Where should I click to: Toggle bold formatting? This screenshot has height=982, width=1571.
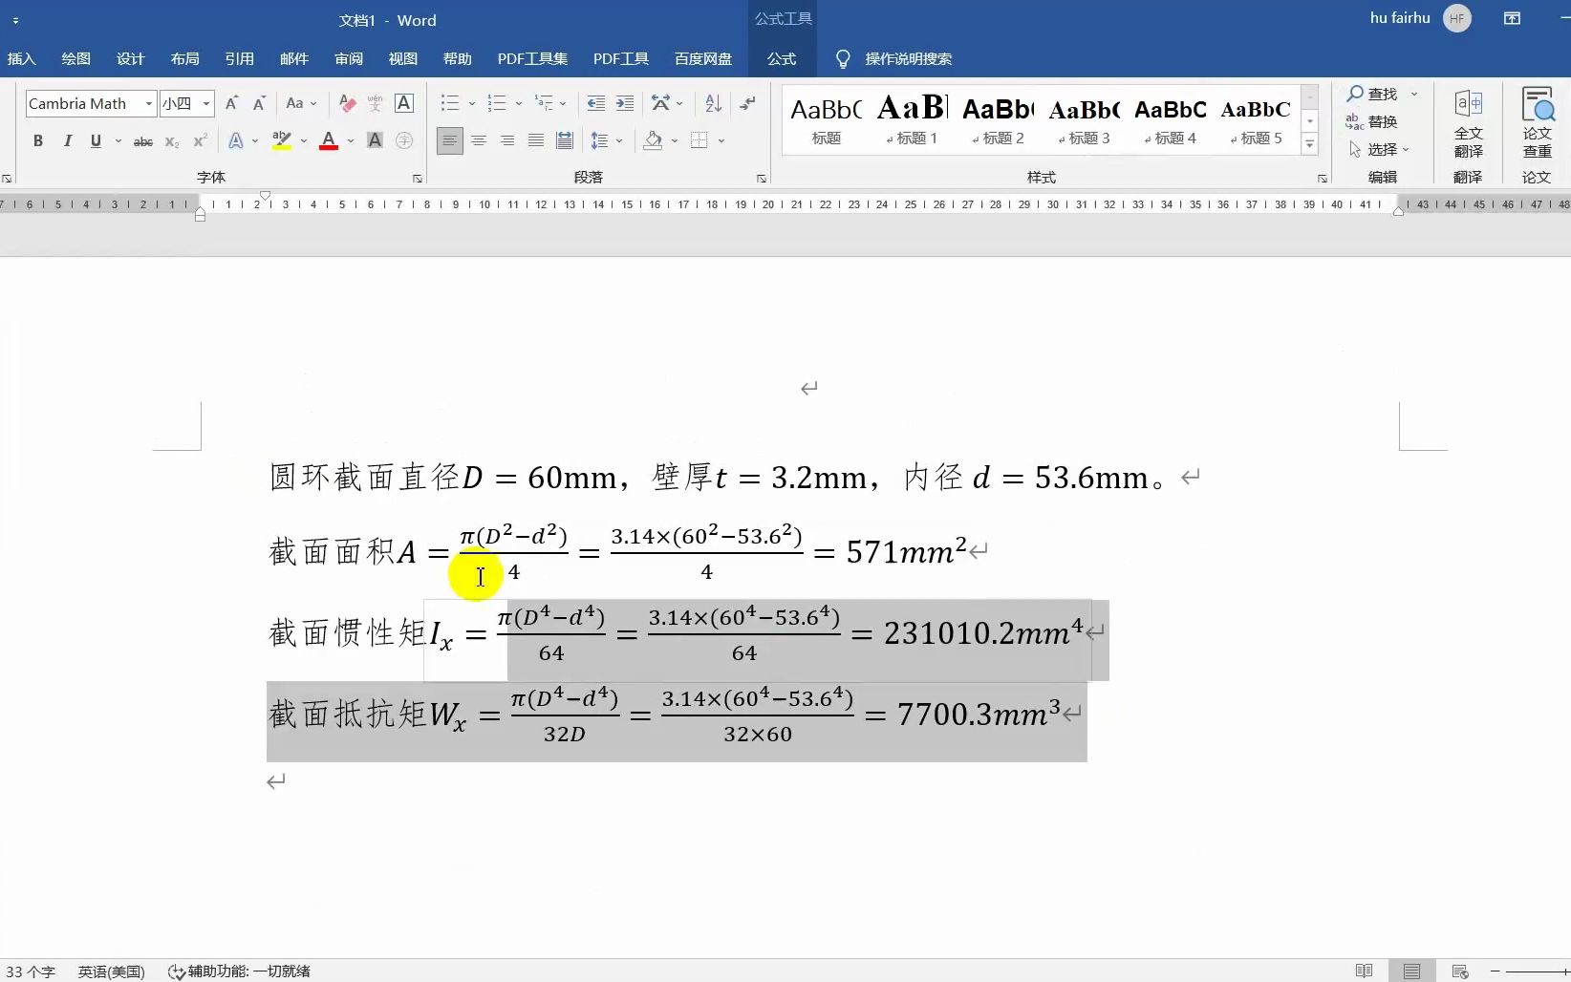coord(38,141)
